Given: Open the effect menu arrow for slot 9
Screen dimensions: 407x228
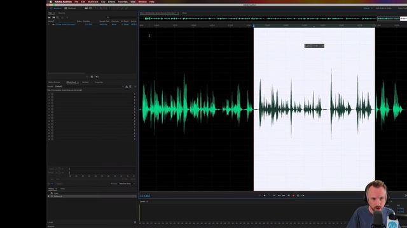Looking at the screenshot, I should coord(135,118).
